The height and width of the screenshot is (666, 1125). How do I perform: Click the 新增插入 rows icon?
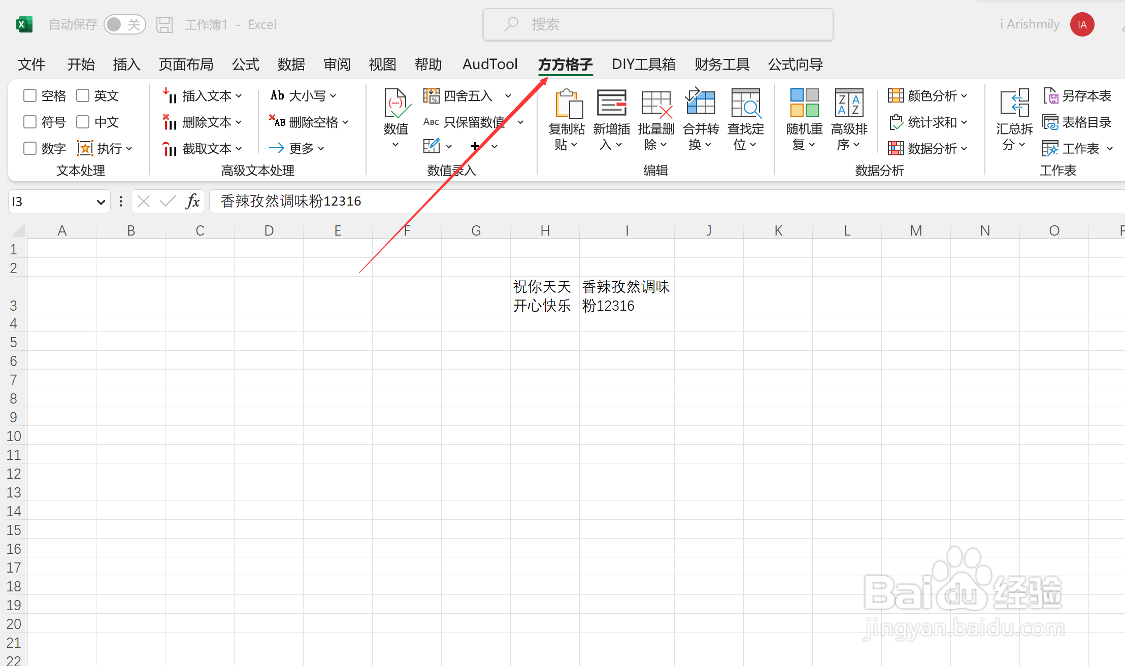pyautogui.click(x=612, y=104)
